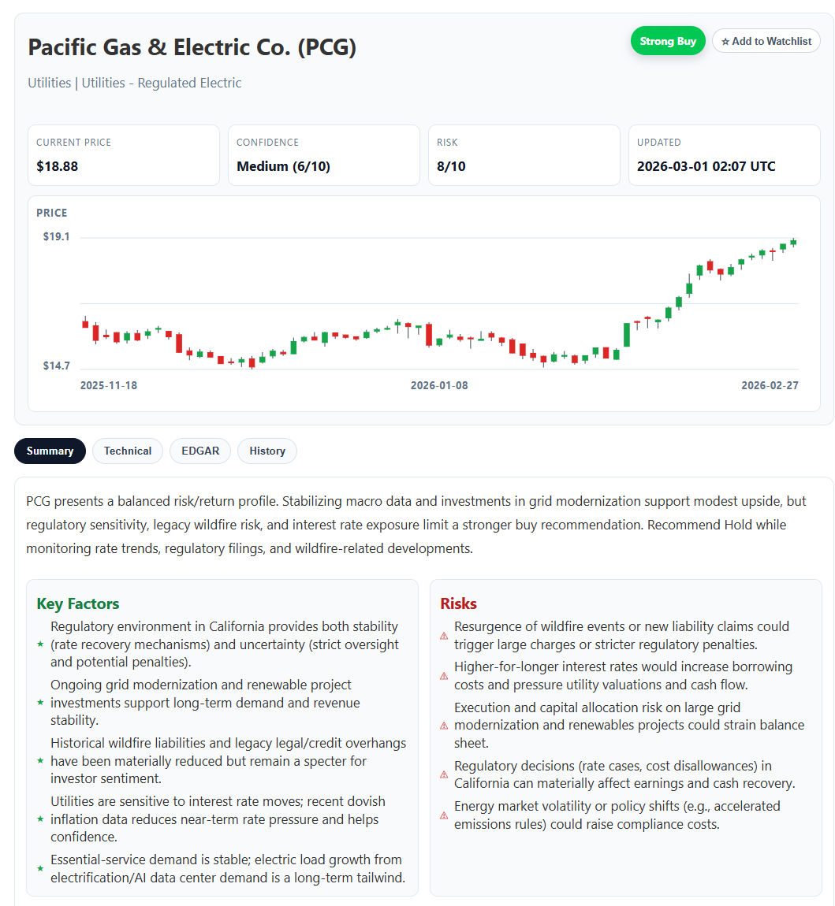Click the RISK score 8/10 card
Viewport: 835px width, 906px height.
click(x=524, y=155)
